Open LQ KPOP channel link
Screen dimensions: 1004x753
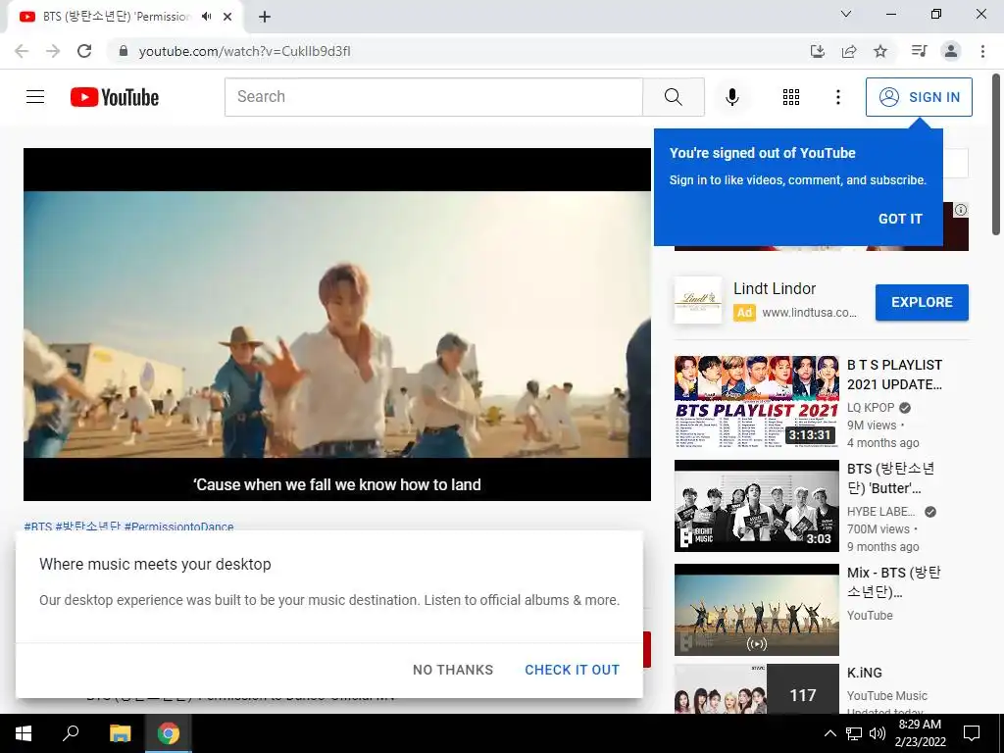[x=871, y=407]
